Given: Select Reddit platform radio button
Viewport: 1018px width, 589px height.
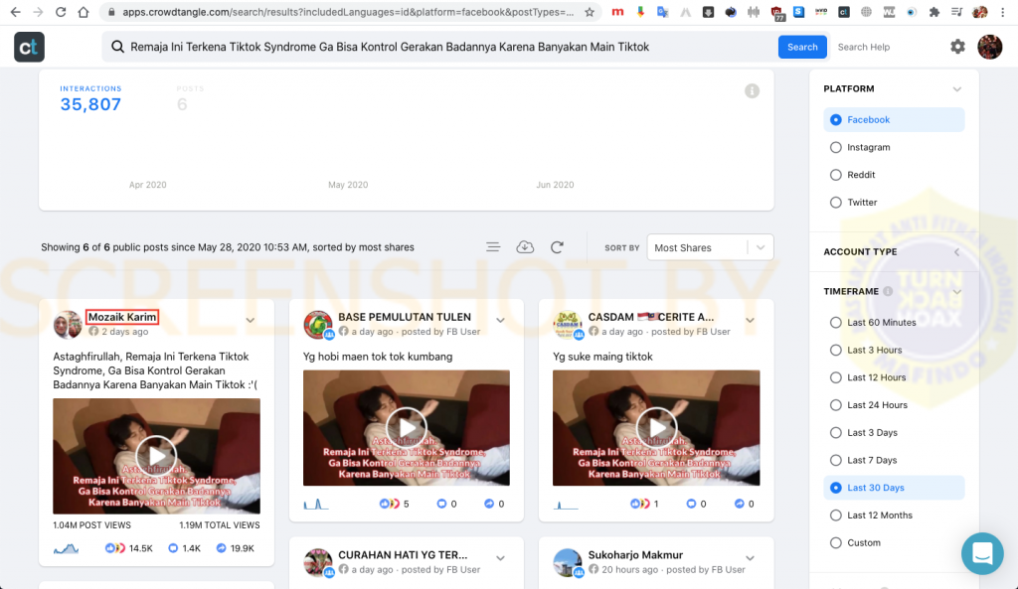Looking at the screenshot, I should (x=835, y=175).
